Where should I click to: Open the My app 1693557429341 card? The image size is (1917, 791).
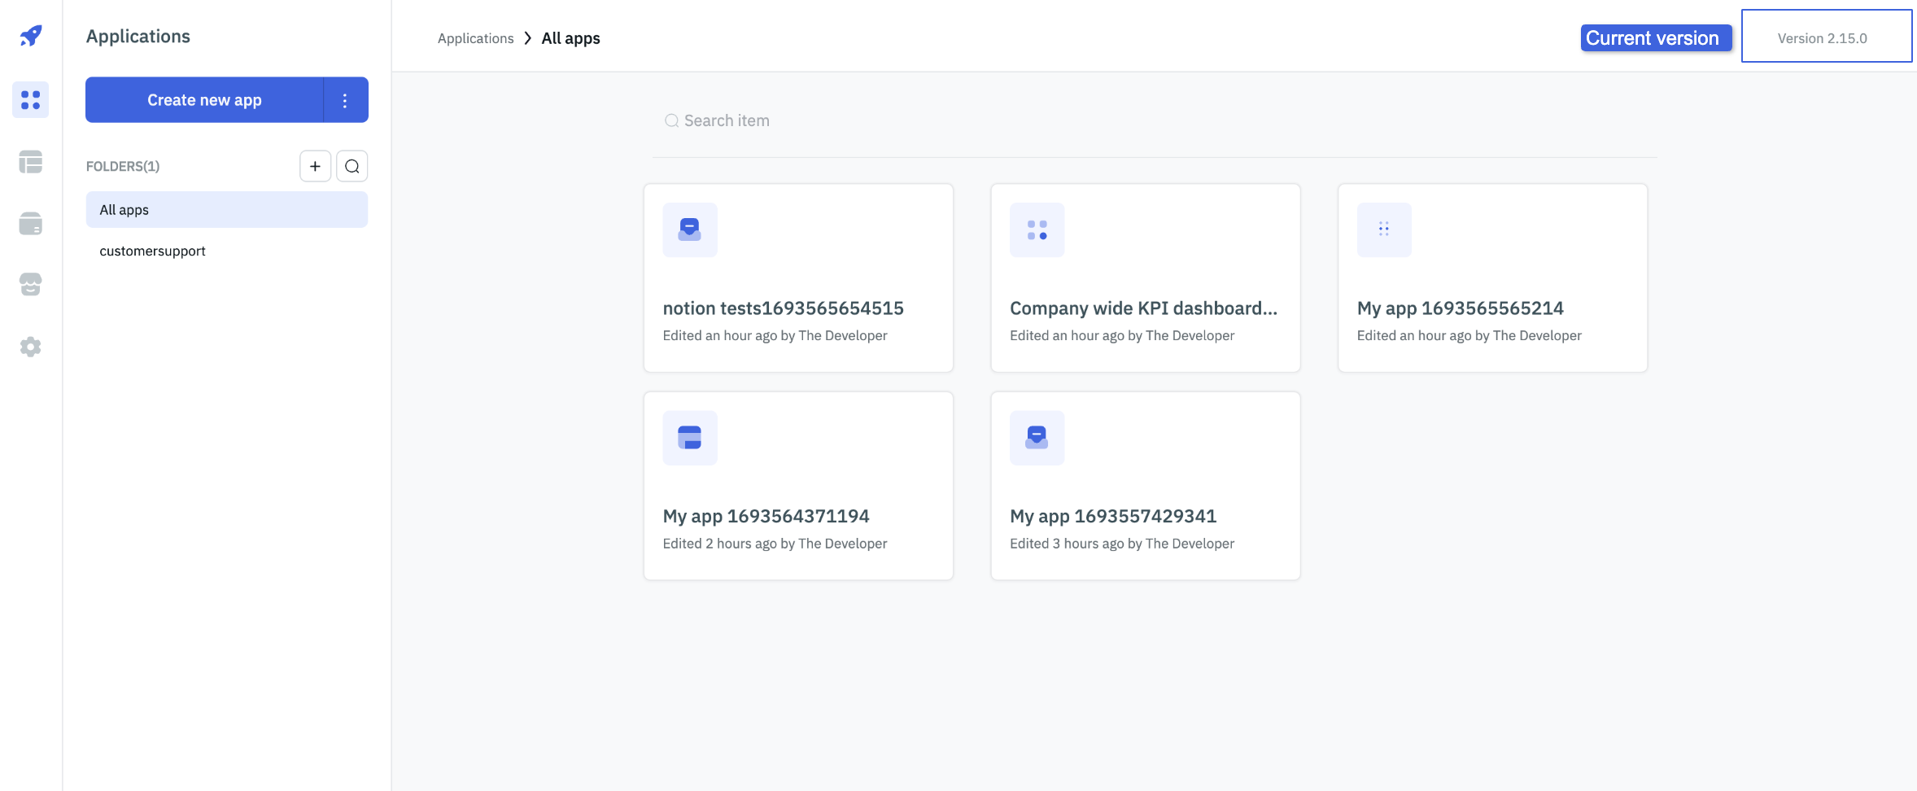[1145, 486]
